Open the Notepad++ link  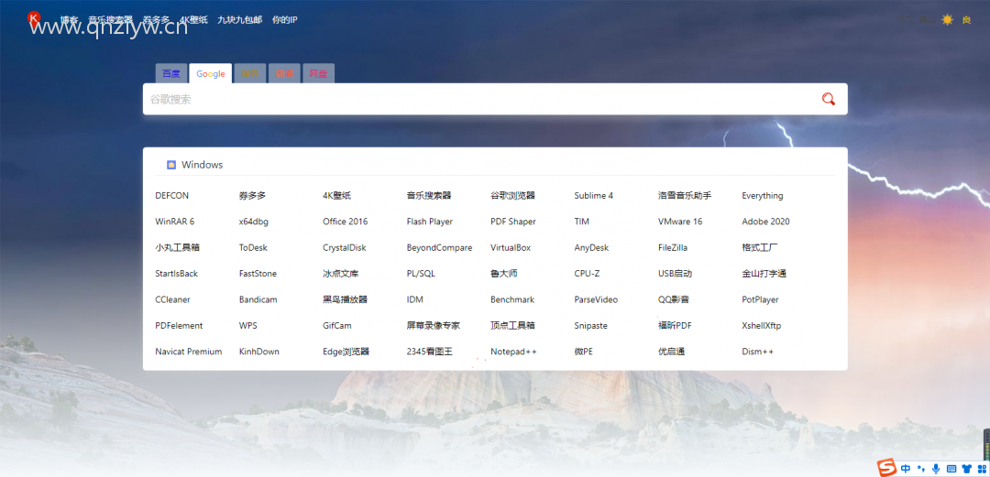[x=513, y=352]
